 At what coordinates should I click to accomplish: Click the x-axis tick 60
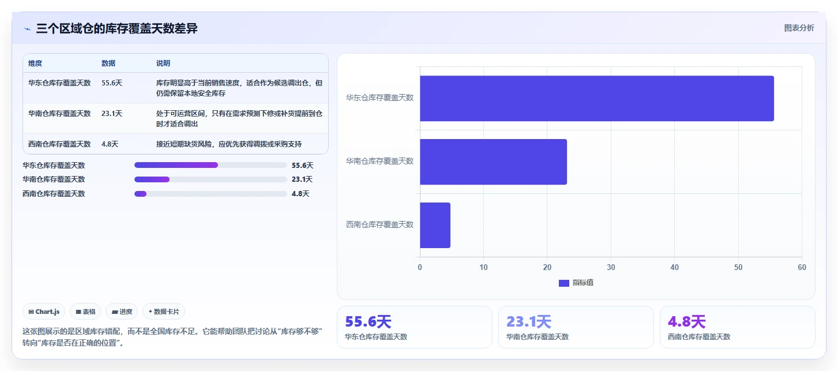click(802, 268)
